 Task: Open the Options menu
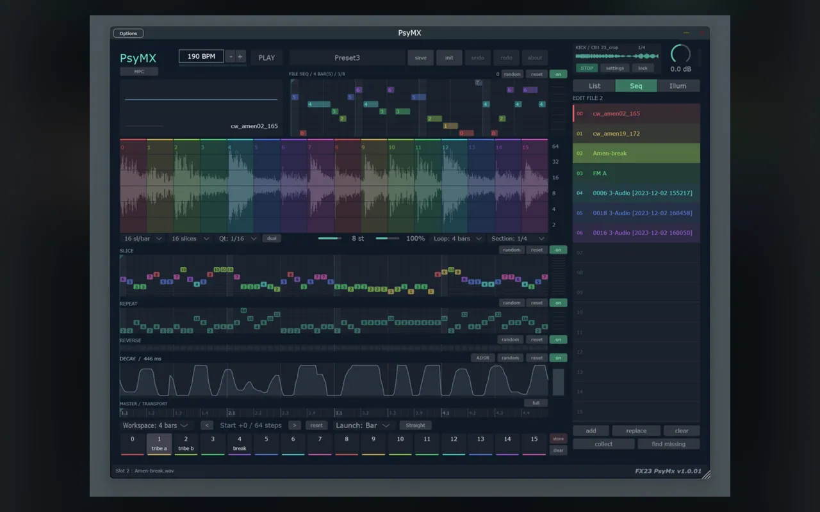(x=128, y=33)
